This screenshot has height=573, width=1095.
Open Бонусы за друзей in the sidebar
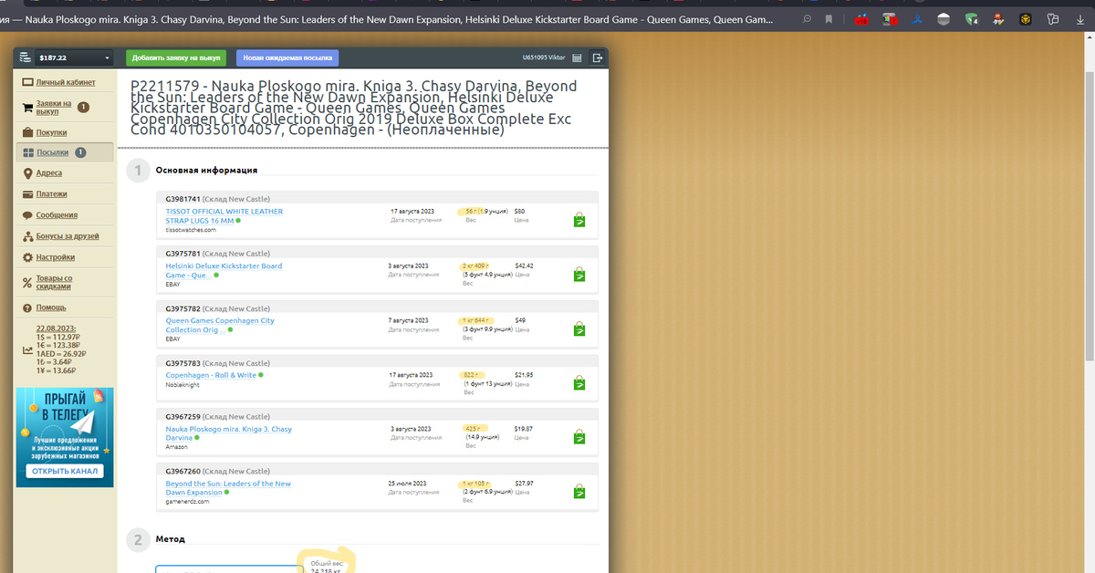[x=68, y=236]
